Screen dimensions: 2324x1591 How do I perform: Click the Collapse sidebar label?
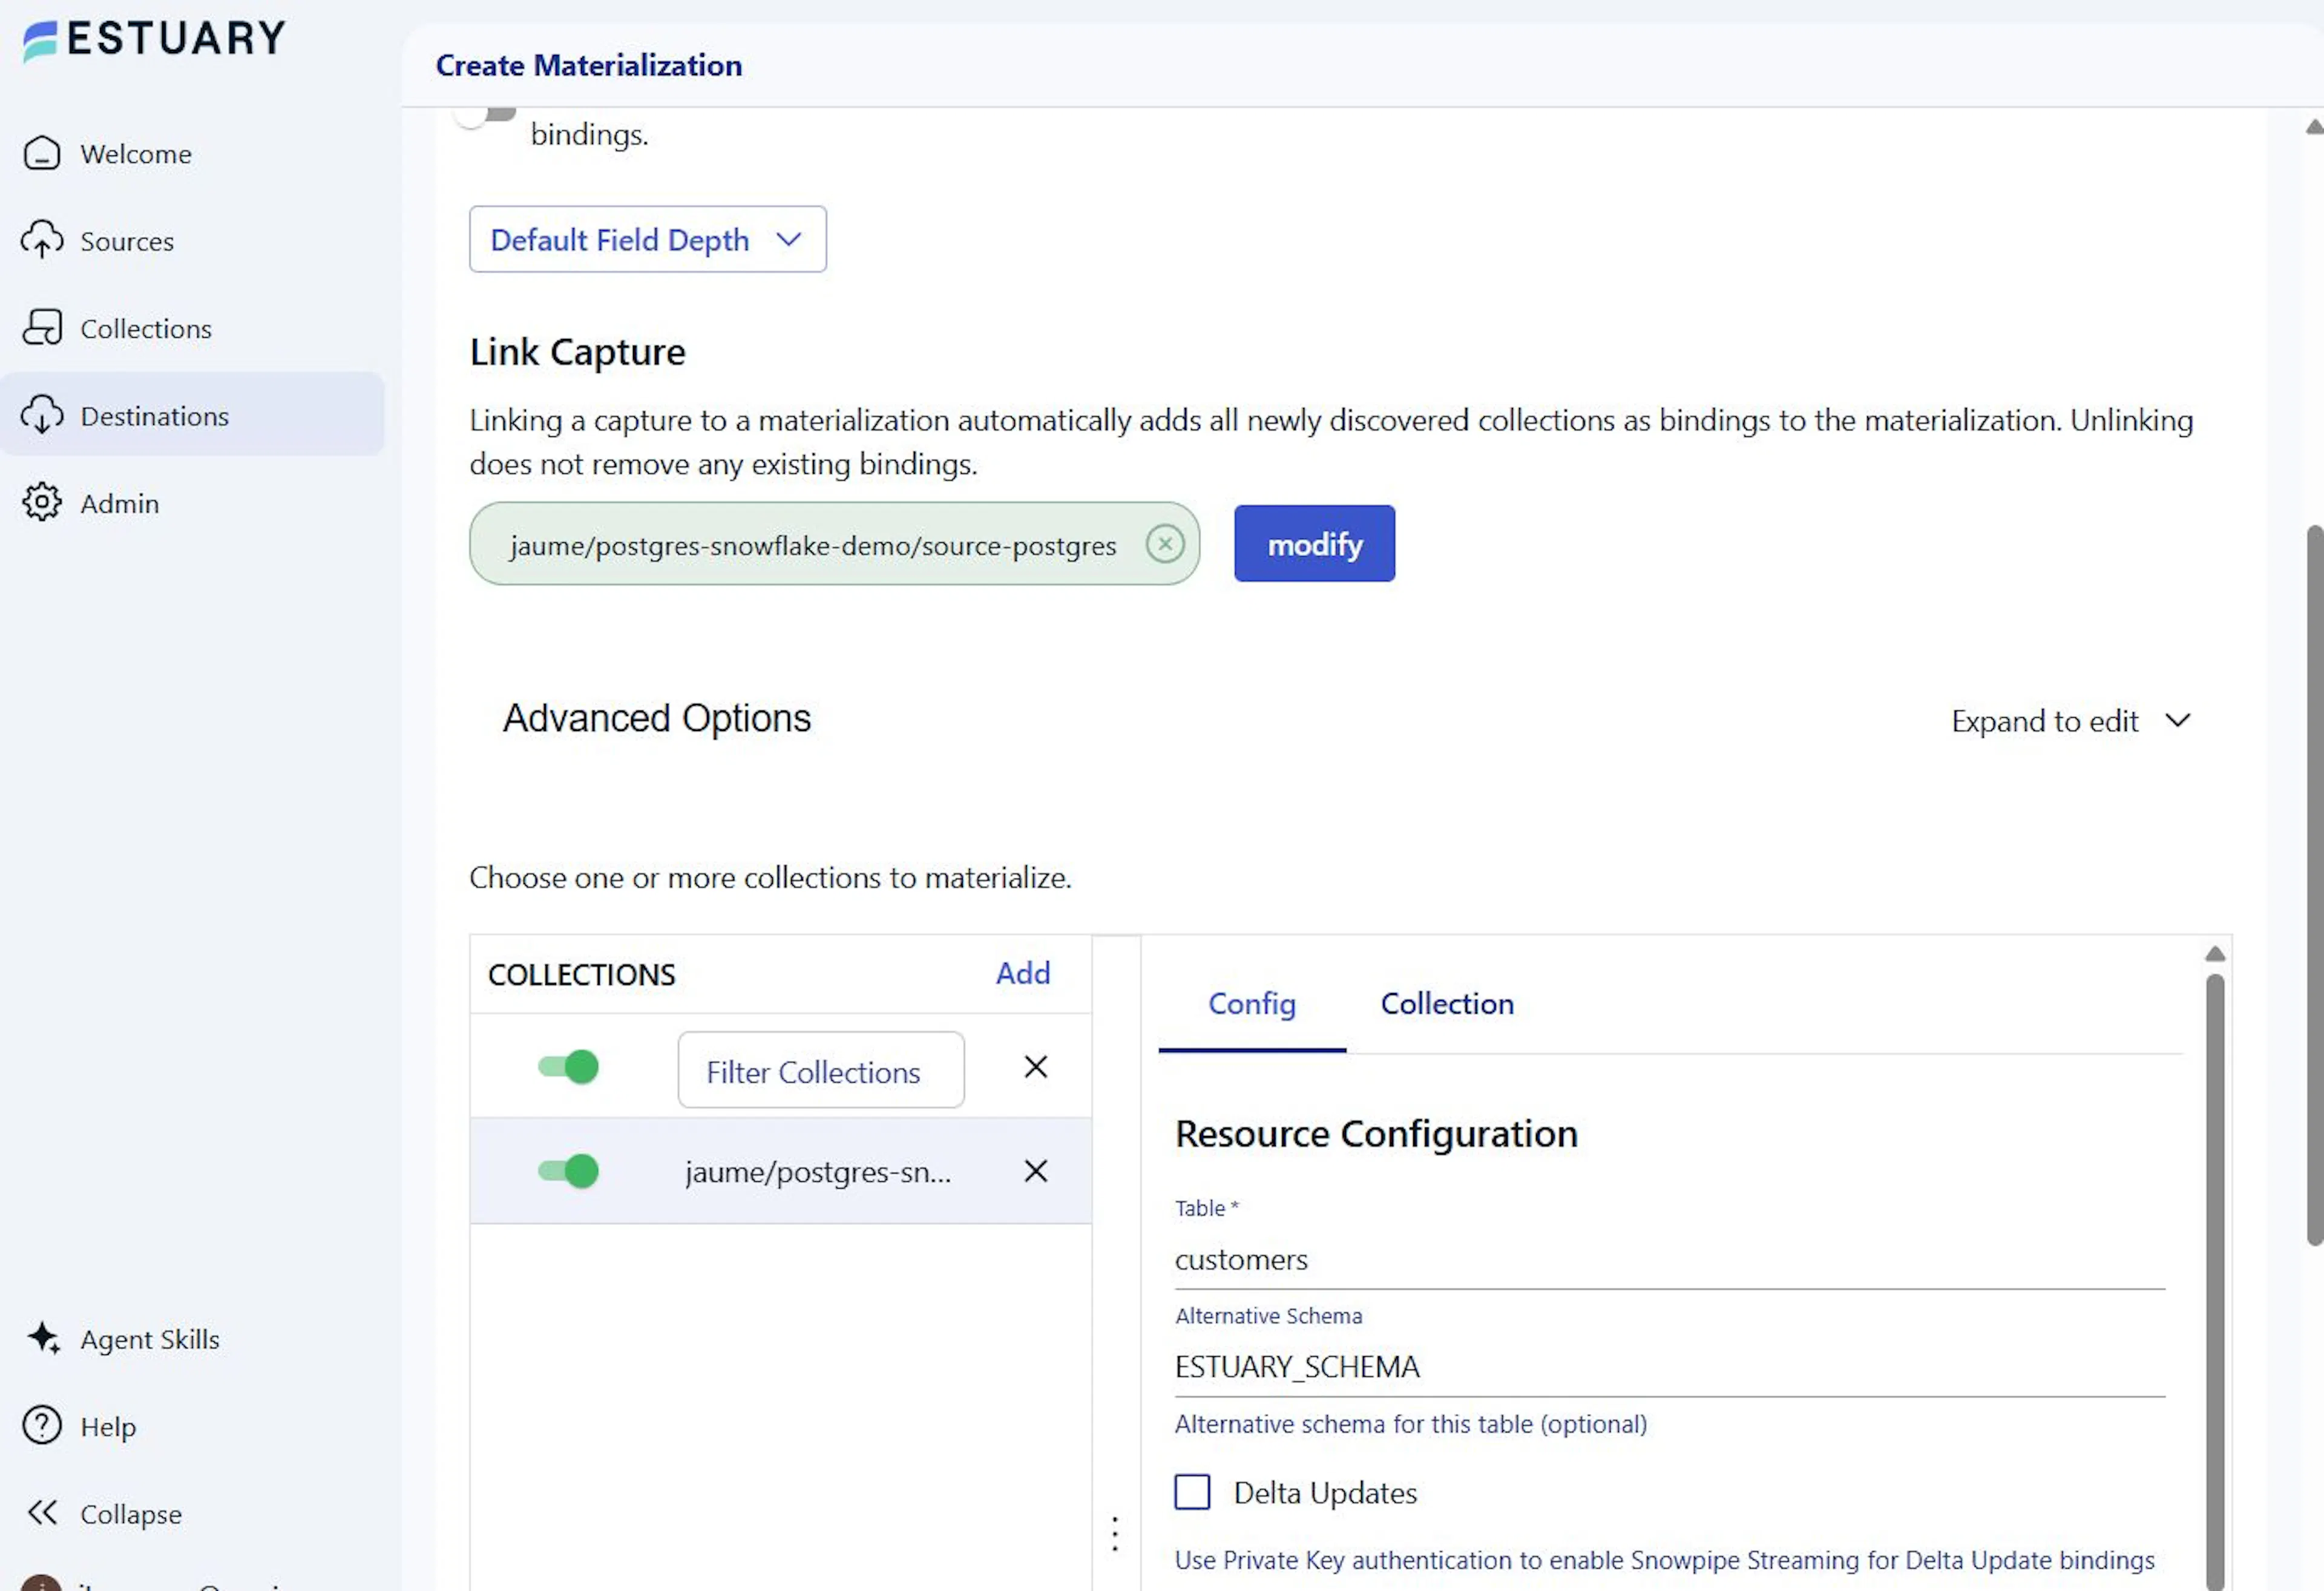131,1514
